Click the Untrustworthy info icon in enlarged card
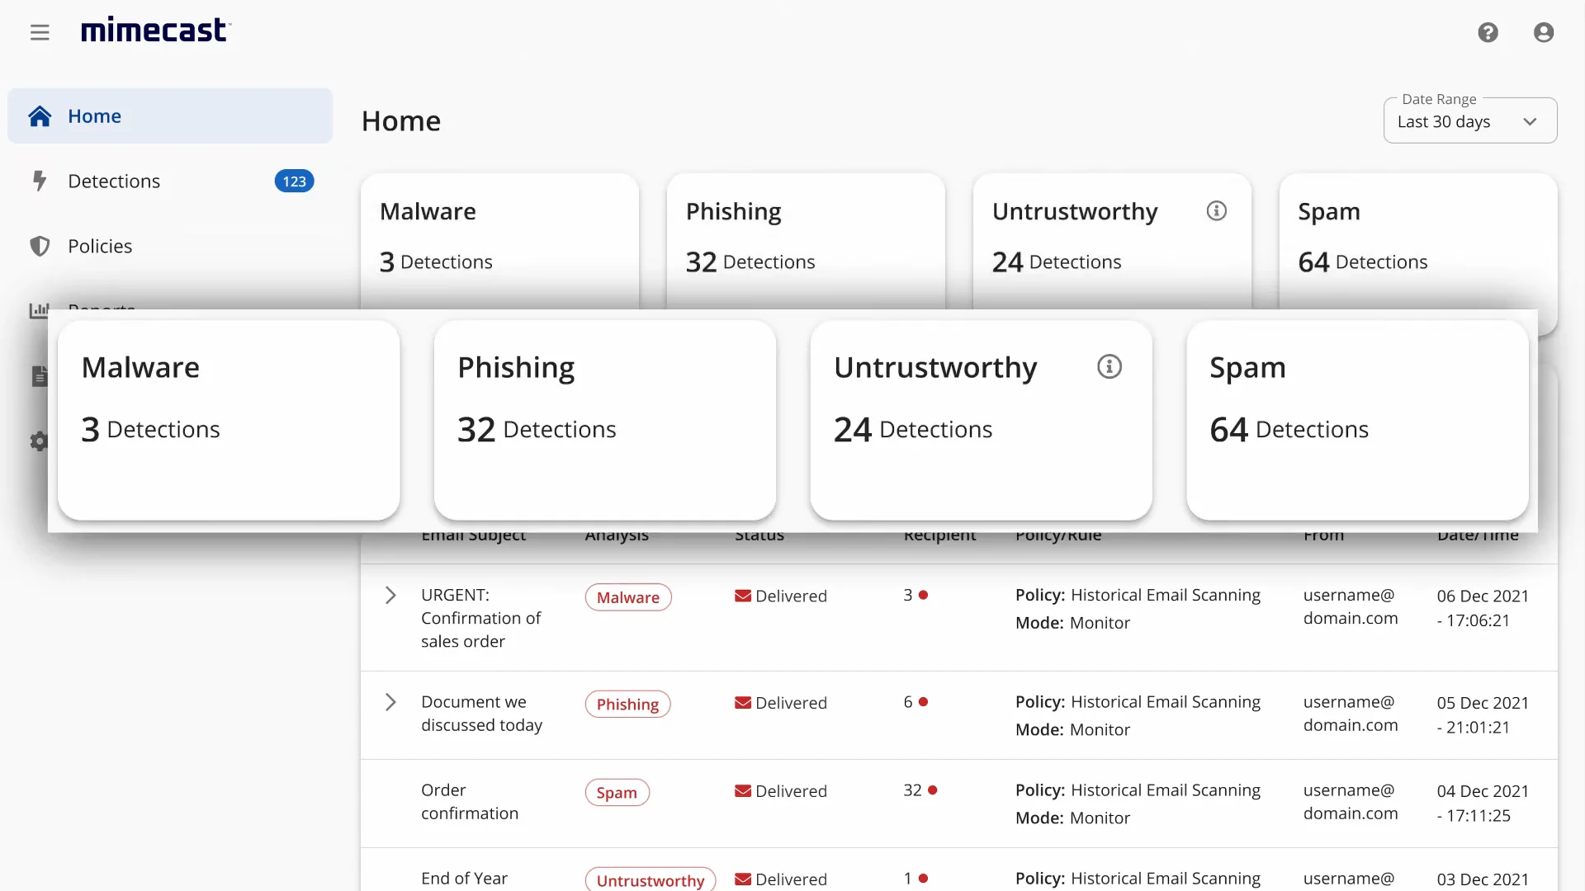Screen dimensions: 1585x891 coord(1109,366)
